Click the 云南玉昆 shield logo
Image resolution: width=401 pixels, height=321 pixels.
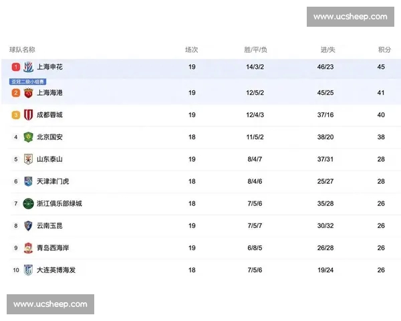point(28,225)
